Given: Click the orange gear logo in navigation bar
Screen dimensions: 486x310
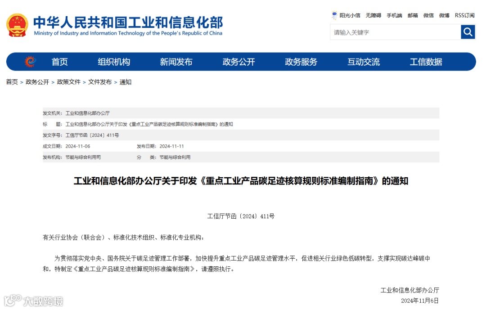Looking at the screenshot, I should point(31,62).
